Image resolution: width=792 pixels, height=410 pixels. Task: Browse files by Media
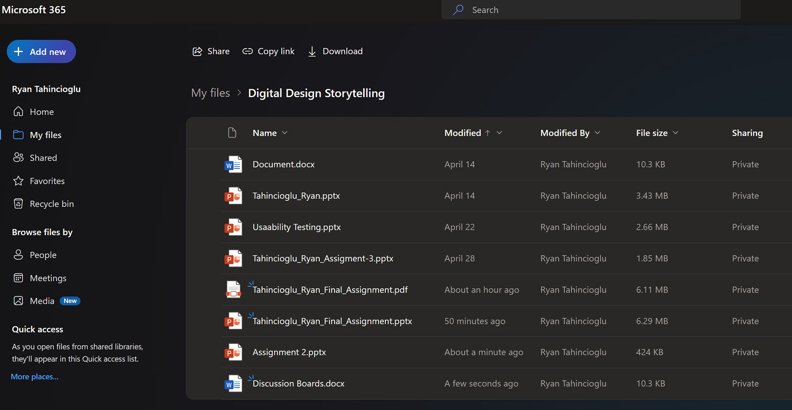coord(42,301)
